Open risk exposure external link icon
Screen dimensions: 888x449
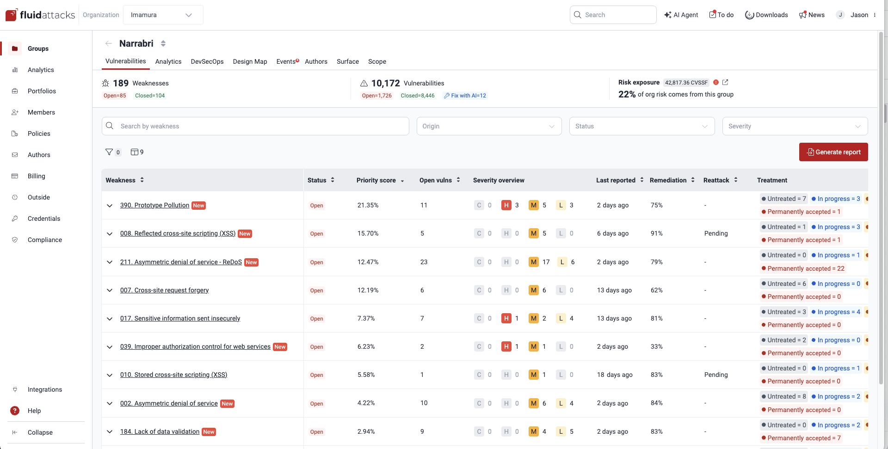click(725, 82)
